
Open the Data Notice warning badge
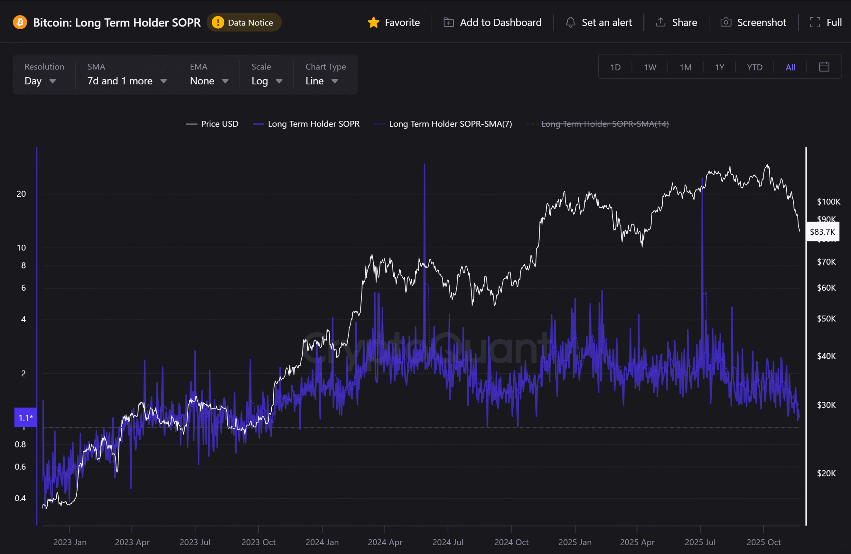pos(244,22)
